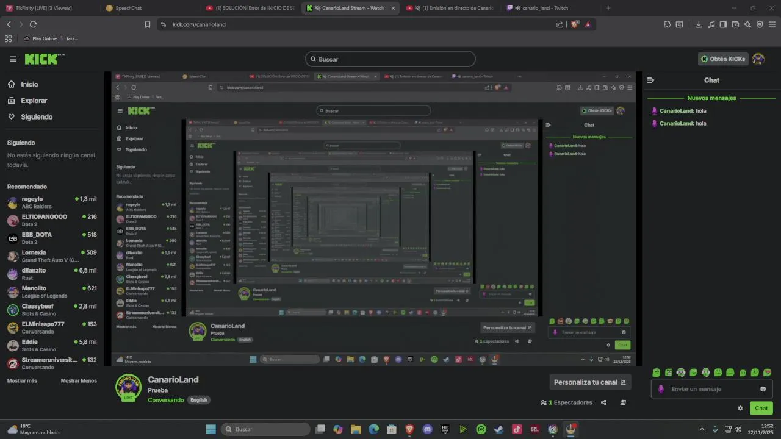Viewport: 781px width, 439px height.
Task: Open the emoji picker in chat input
Action: 763,389
